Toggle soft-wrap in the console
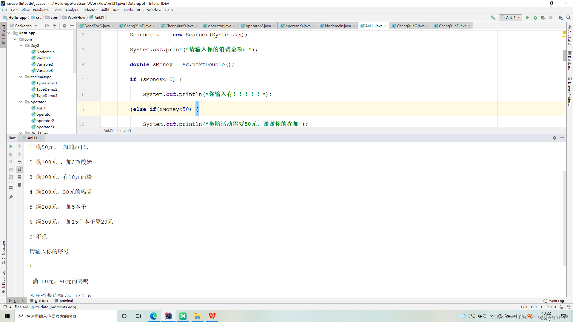573x322 pixels. click(x=19, y=162)
